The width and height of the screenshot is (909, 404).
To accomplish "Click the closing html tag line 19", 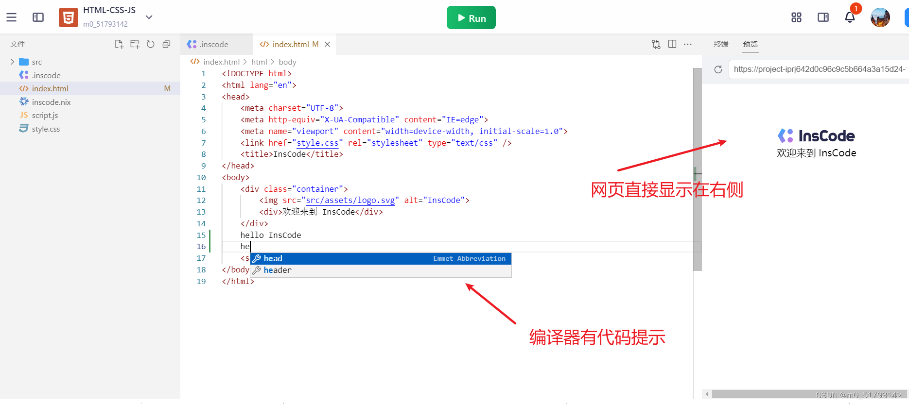I will coord(238,281).
